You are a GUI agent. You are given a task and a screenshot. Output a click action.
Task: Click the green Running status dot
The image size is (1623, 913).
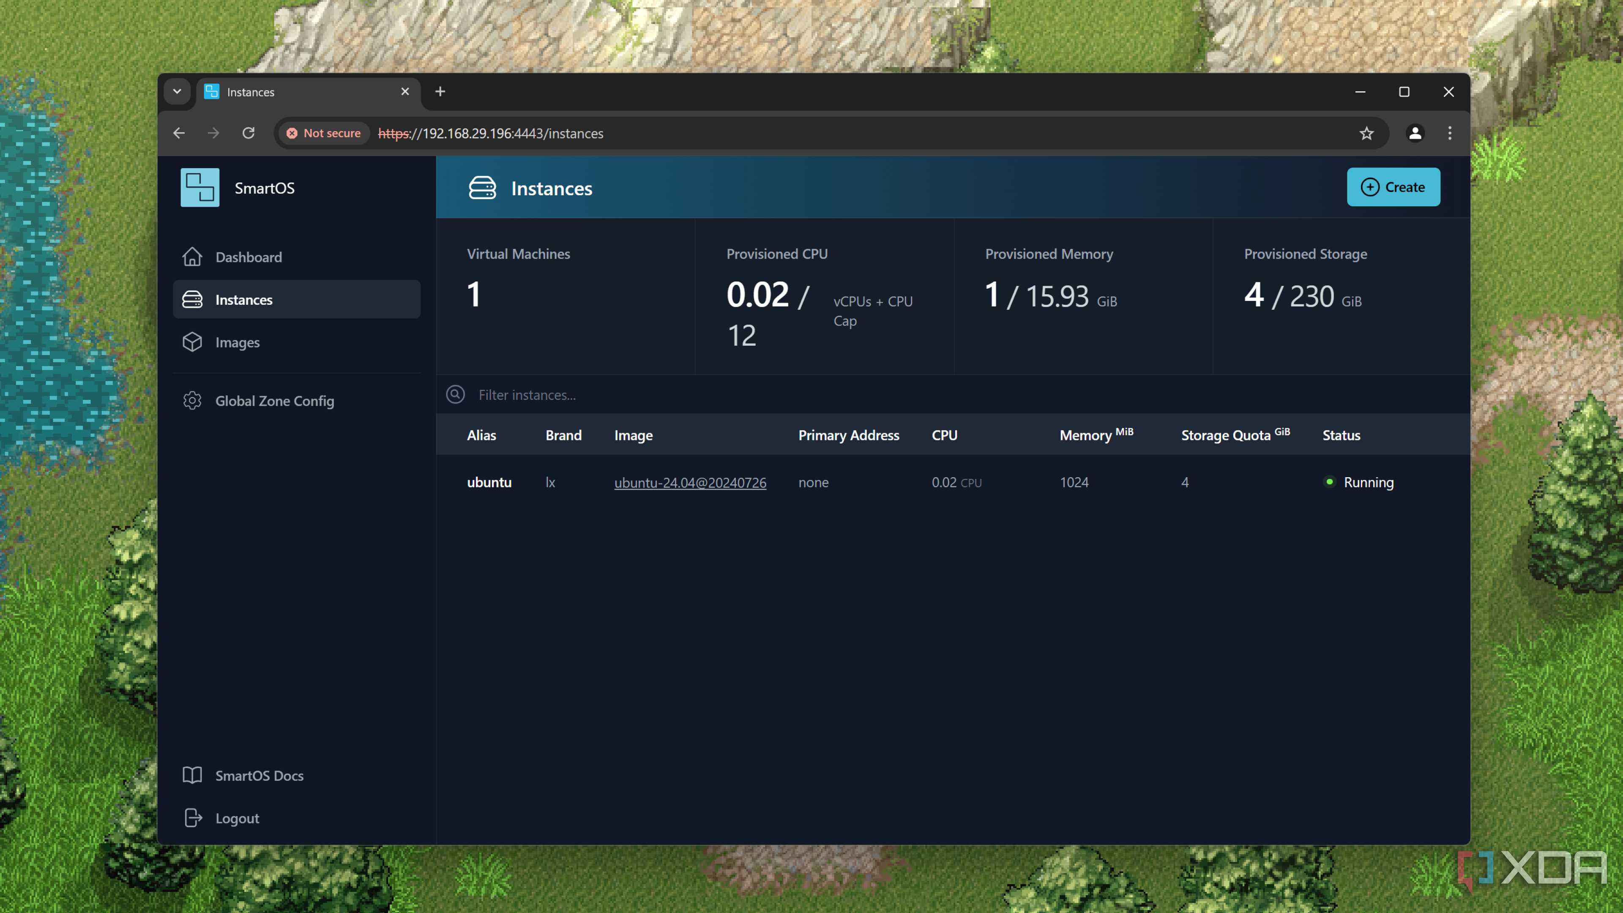click(1329, 482)
